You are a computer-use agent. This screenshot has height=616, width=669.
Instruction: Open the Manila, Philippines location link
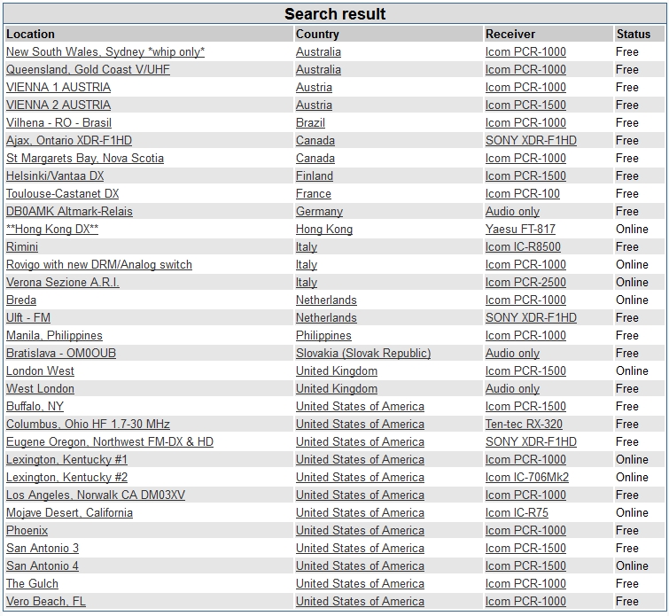[x=54, y=336]
